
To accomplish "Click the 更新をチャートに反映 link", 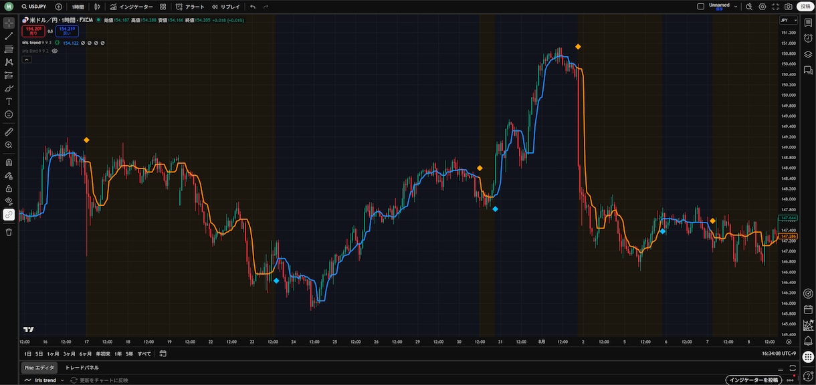I will (x=100, y=380).
